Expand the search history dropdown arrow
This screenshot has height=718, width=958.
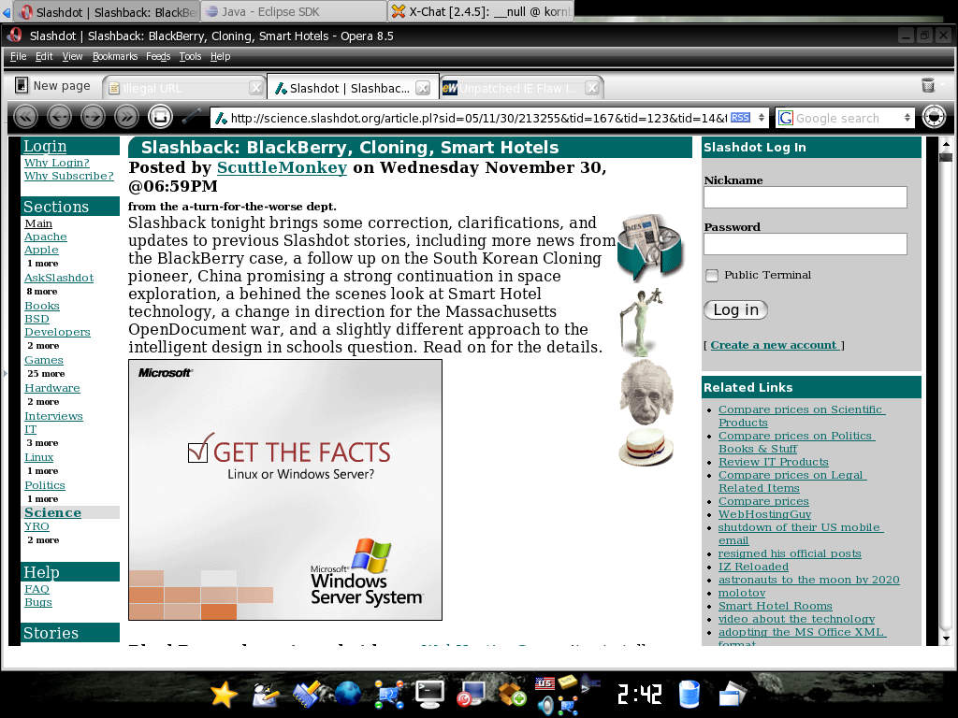(909, 118)
